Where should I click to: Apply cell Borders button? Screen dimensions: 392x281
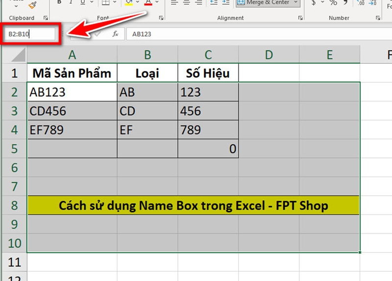pyautogui.click(x=105, y=2)
